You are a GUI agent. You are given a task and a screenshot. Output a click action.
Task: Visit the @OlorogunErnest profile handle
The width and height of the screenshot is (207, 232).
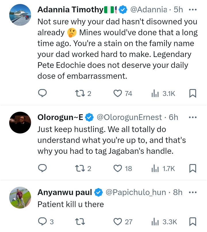[x=129, y=117]
